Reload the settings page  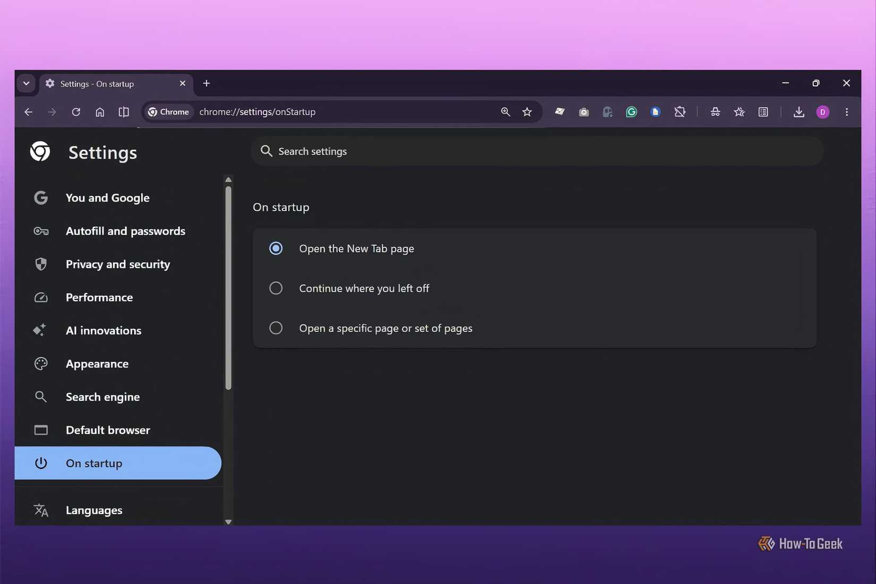click(x=76, y=112)
